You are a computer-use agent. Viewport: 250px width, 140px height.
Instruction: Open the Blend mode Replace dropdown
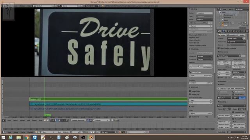204,19
